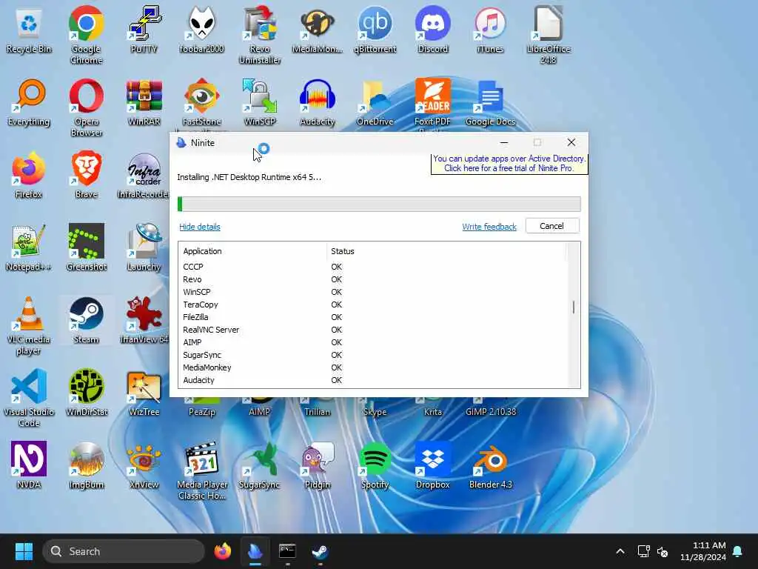This screenshot has height=569, width=758.
Task: Select the Foxit PDF Reader shortcut
Action: point(432,104)
